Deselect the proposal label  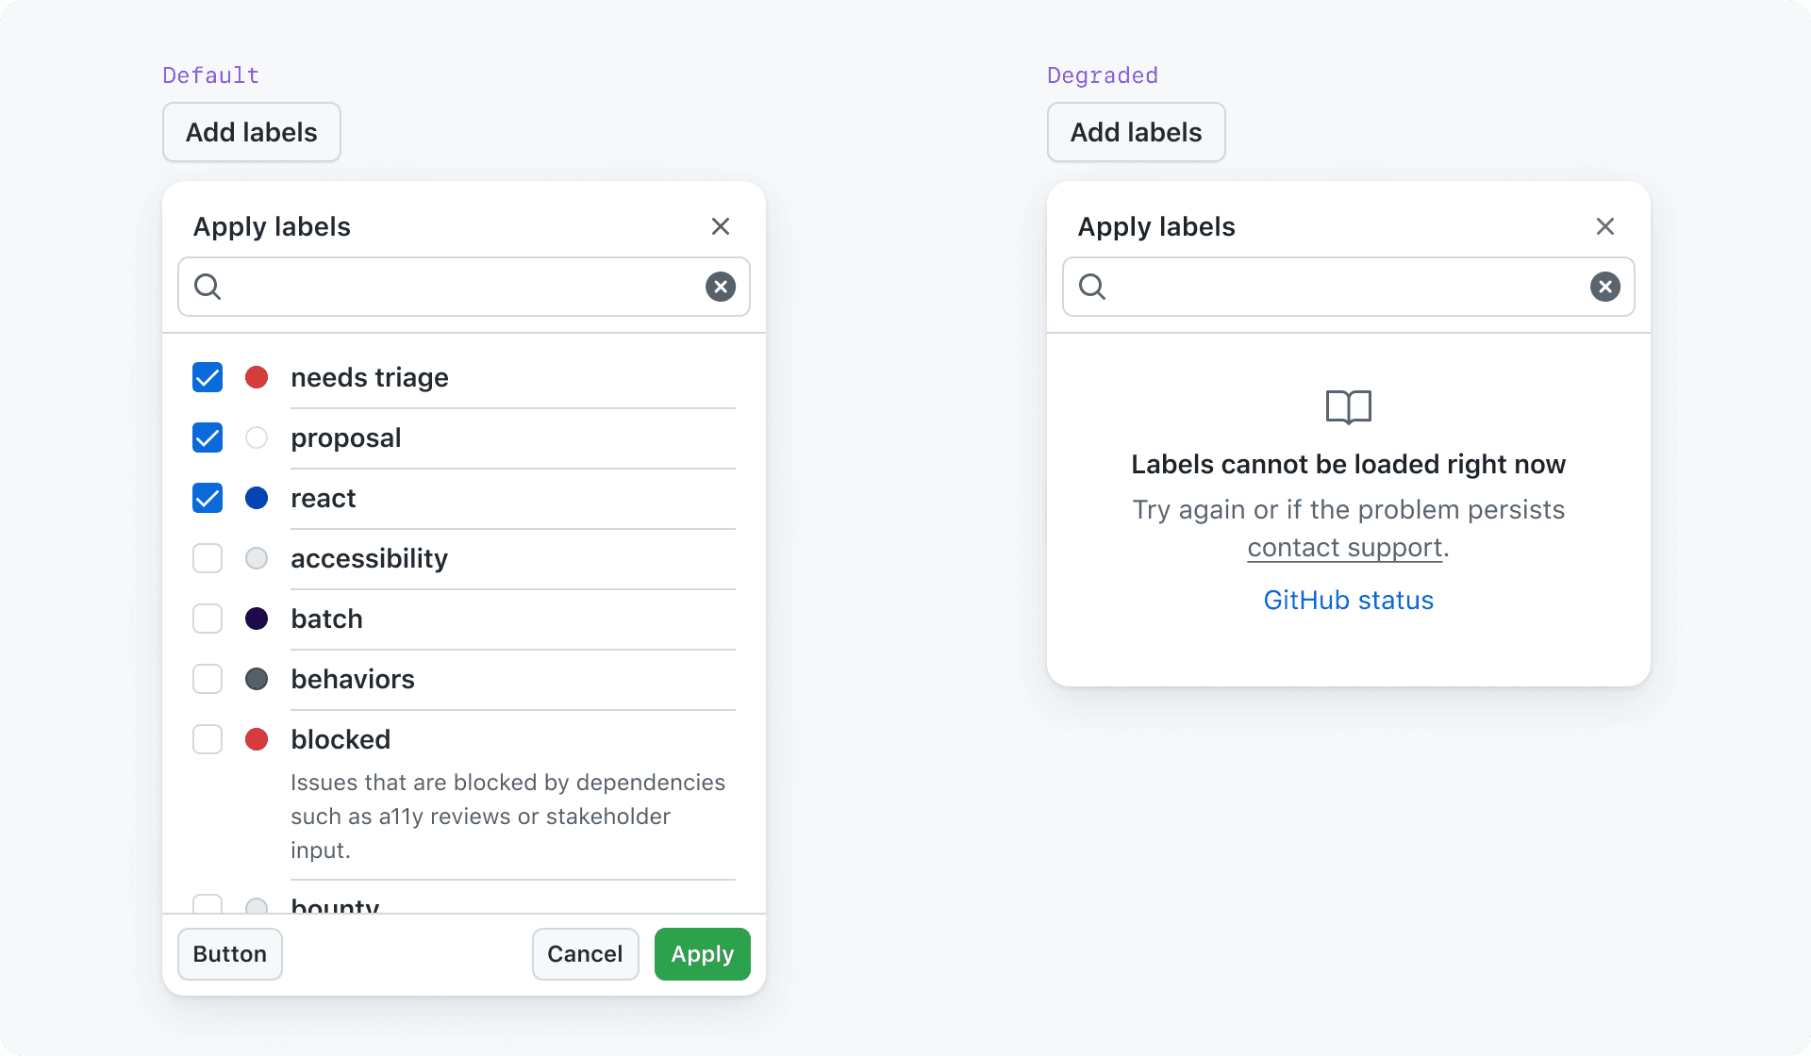[207, 437]
